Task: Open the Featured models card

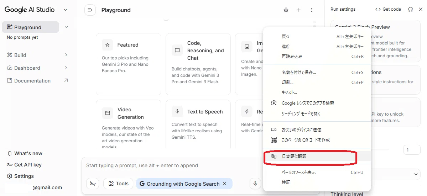Action: 129,64
